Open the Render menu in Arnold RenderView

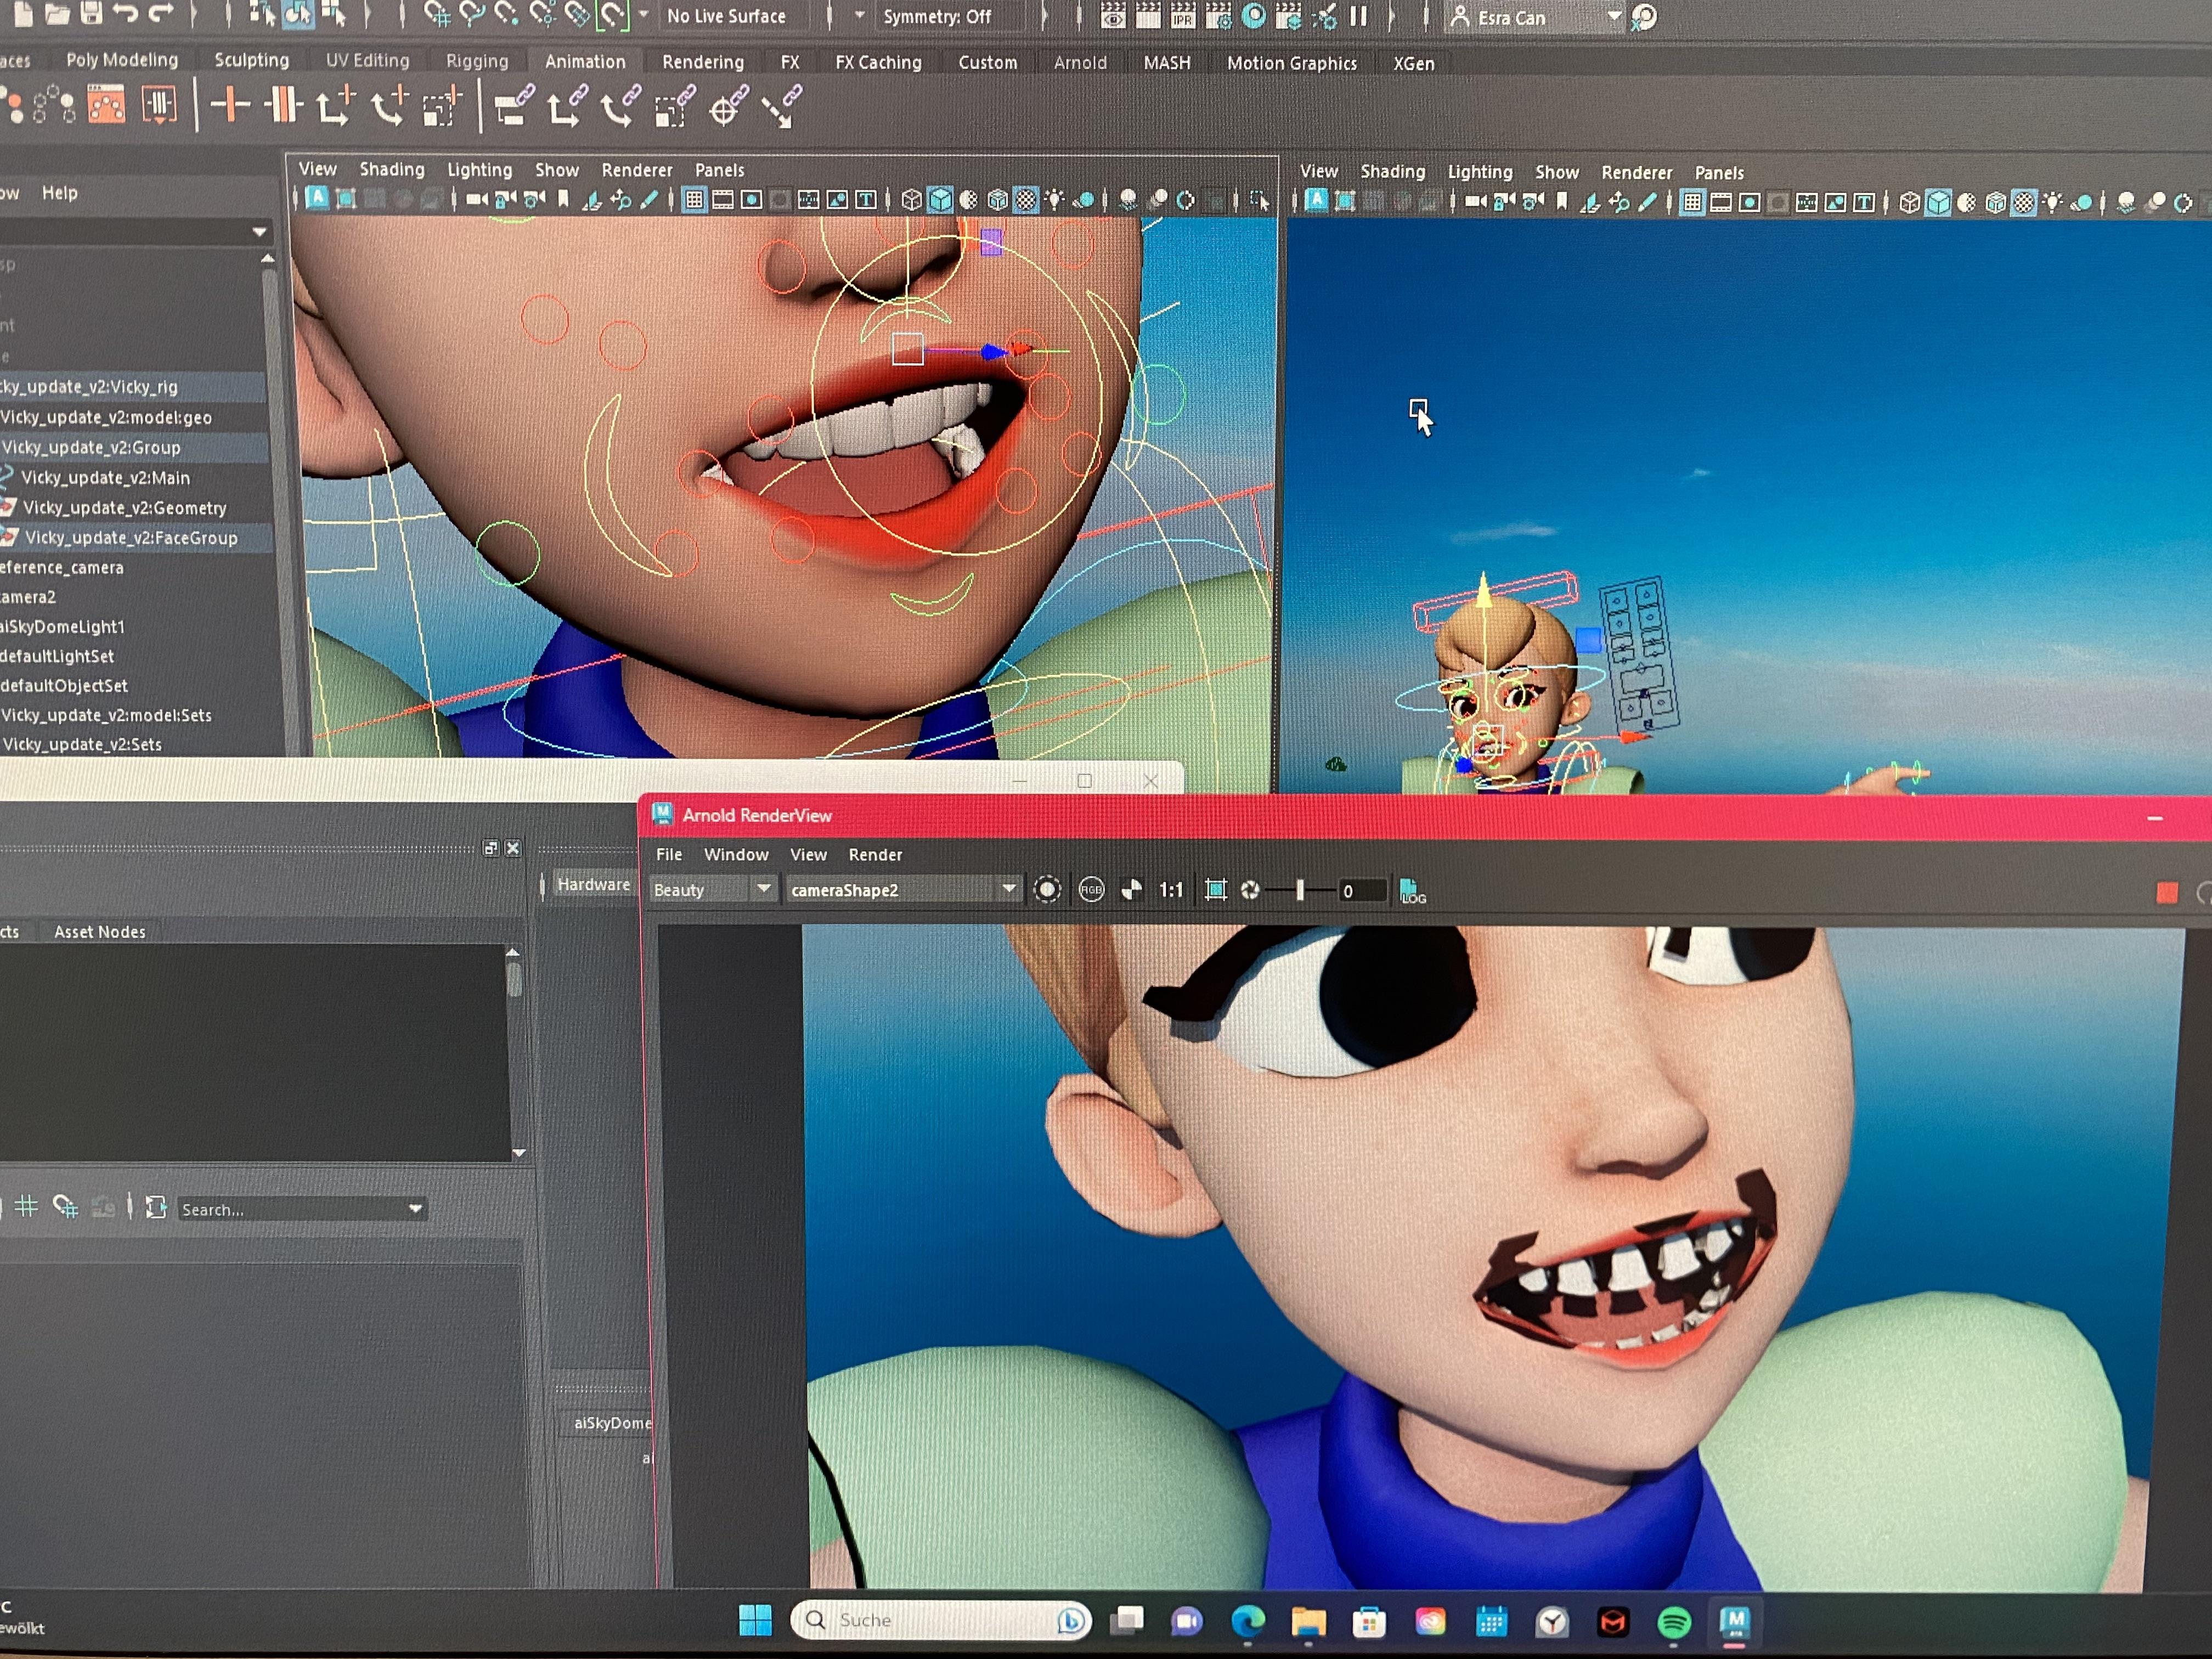[875, 855]
